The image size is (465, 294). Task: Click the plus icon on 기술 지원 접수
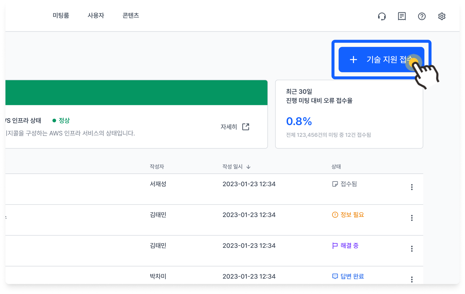pyautogui.click(x=353, y=59)
